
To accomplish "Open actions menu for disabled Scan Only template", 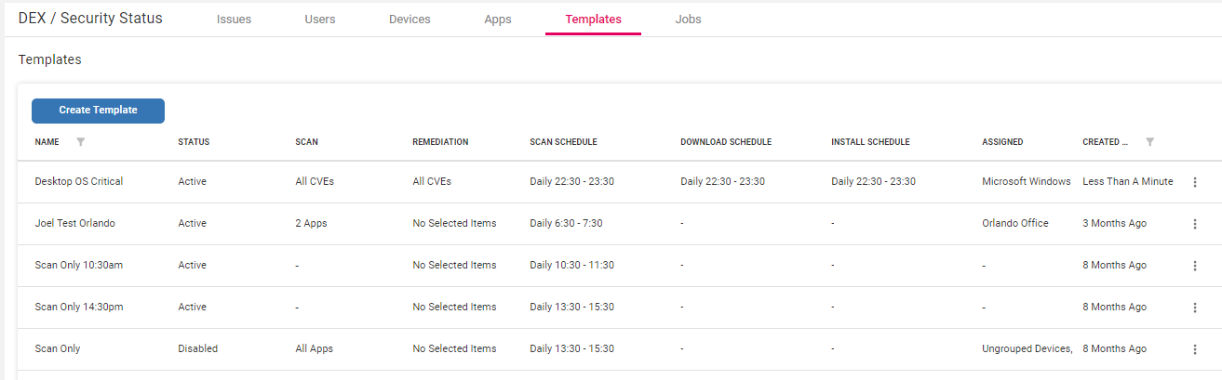I will [1195, 349].
